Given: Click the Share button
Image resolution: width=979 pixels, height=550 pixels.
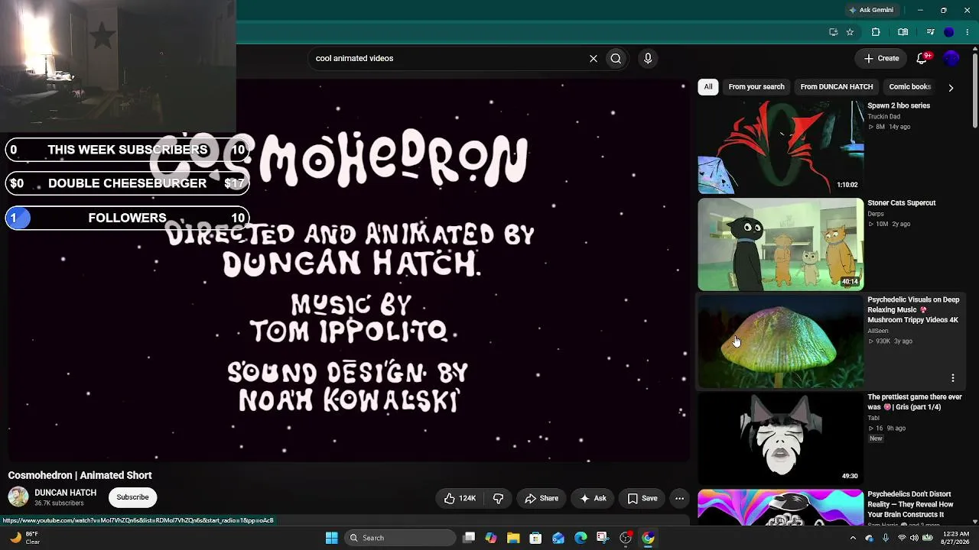Looking at the screenshot, I should [x=542, y=498].
